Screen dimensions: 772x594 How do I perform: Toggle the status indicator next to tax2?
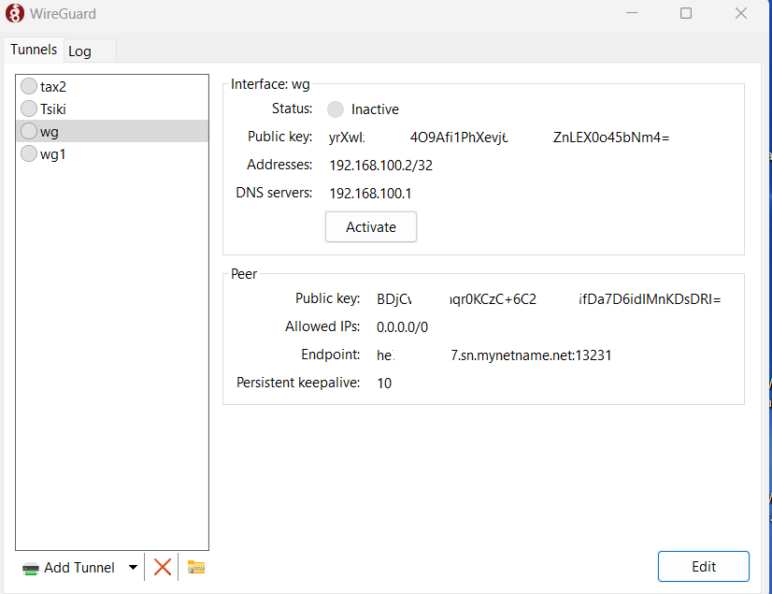28,86
